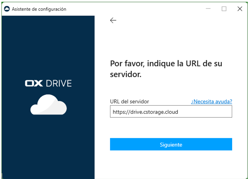This screenshot has width=248, height=179.
Task: Click the OX Drive cloud icon in title bar
Action: click(x=7, y=9)
